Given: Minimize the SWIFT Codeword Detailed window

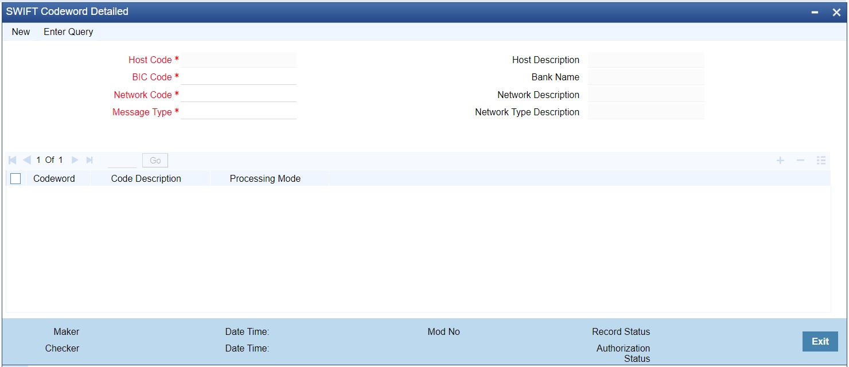Looking at the screenshot, I should coord(815,13).
